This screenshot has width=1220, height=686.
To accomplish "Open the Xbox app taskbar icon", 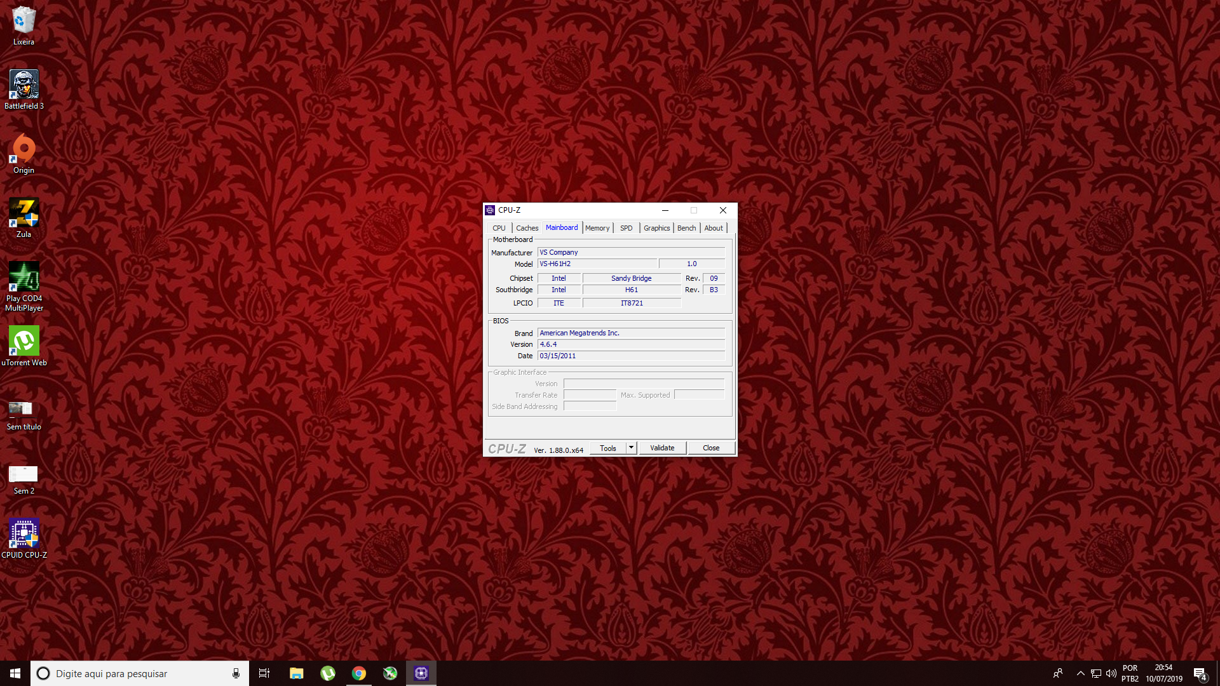I will [390, 673].
